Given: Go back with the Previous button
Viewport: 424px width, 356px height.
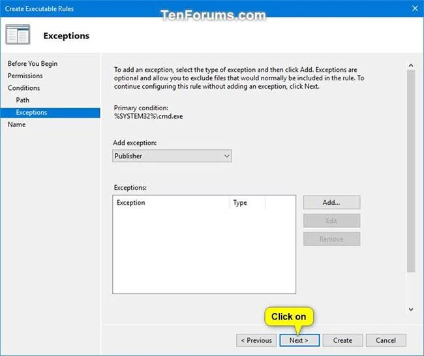Looking at the screenshot, I should tap(256, 340).
